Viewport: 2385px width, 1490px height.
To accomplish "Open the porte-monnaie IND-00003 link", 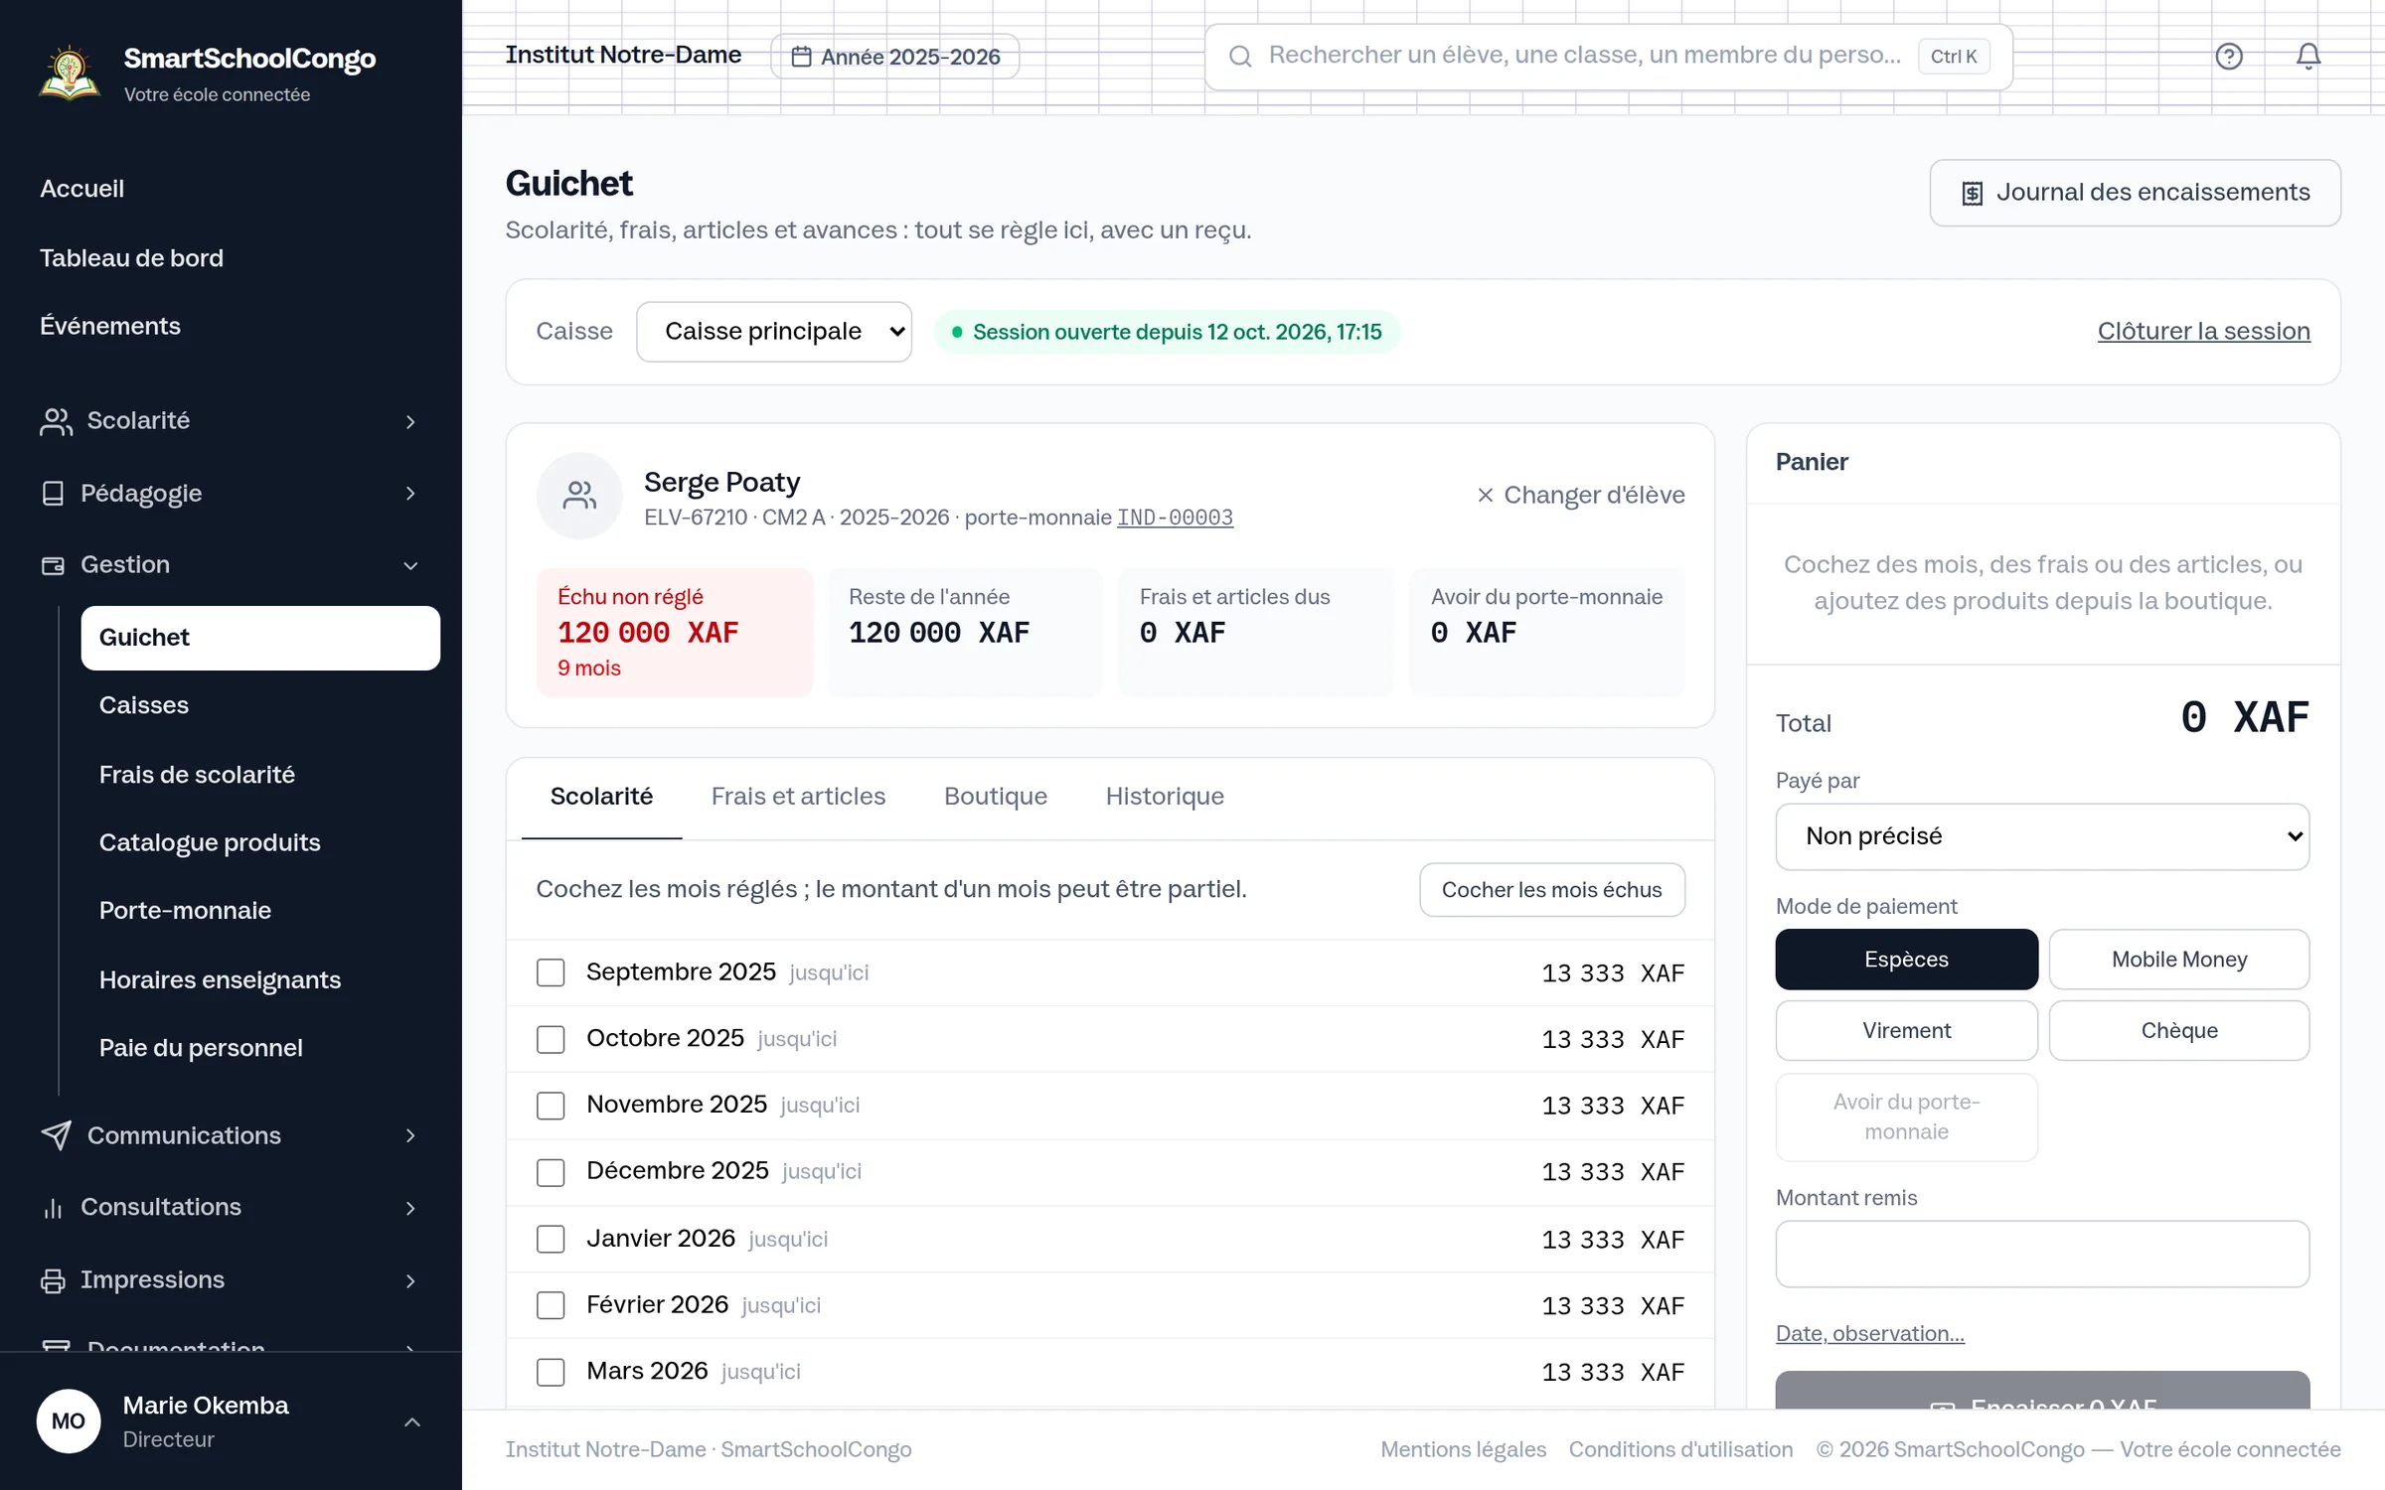I will (1175, 518).
